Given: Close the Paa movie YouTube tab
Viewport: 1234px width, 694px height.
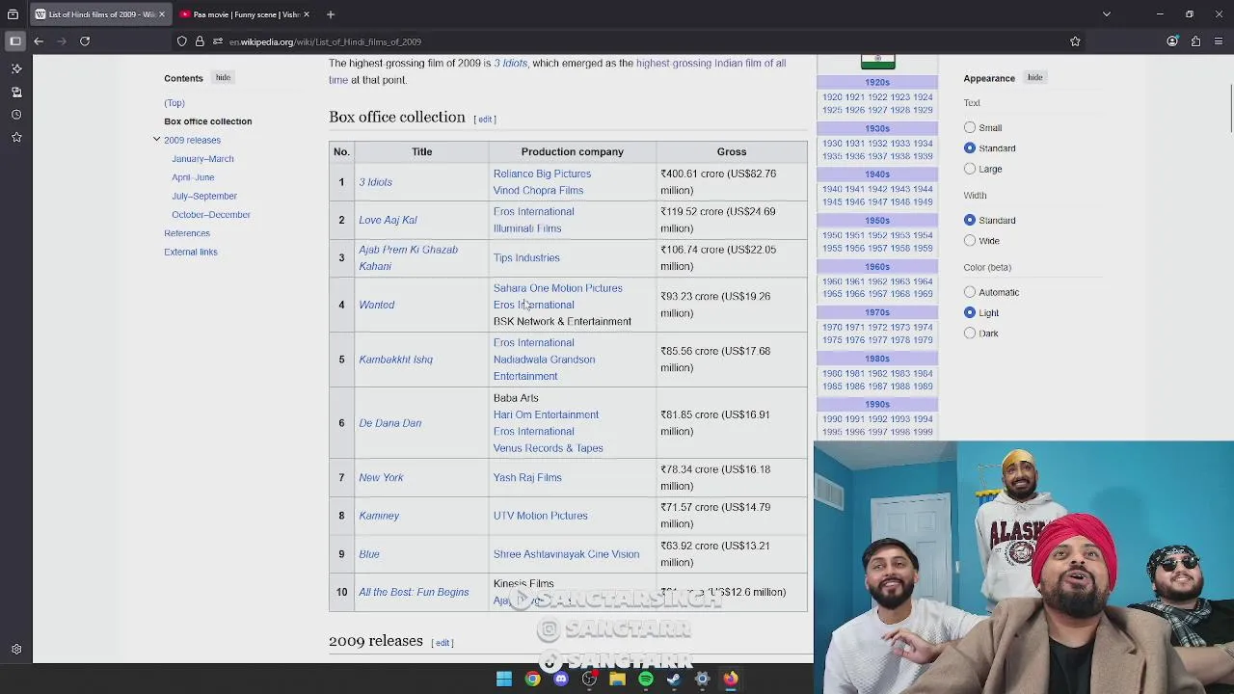Looking at the screenshot, I should (307, 14).
